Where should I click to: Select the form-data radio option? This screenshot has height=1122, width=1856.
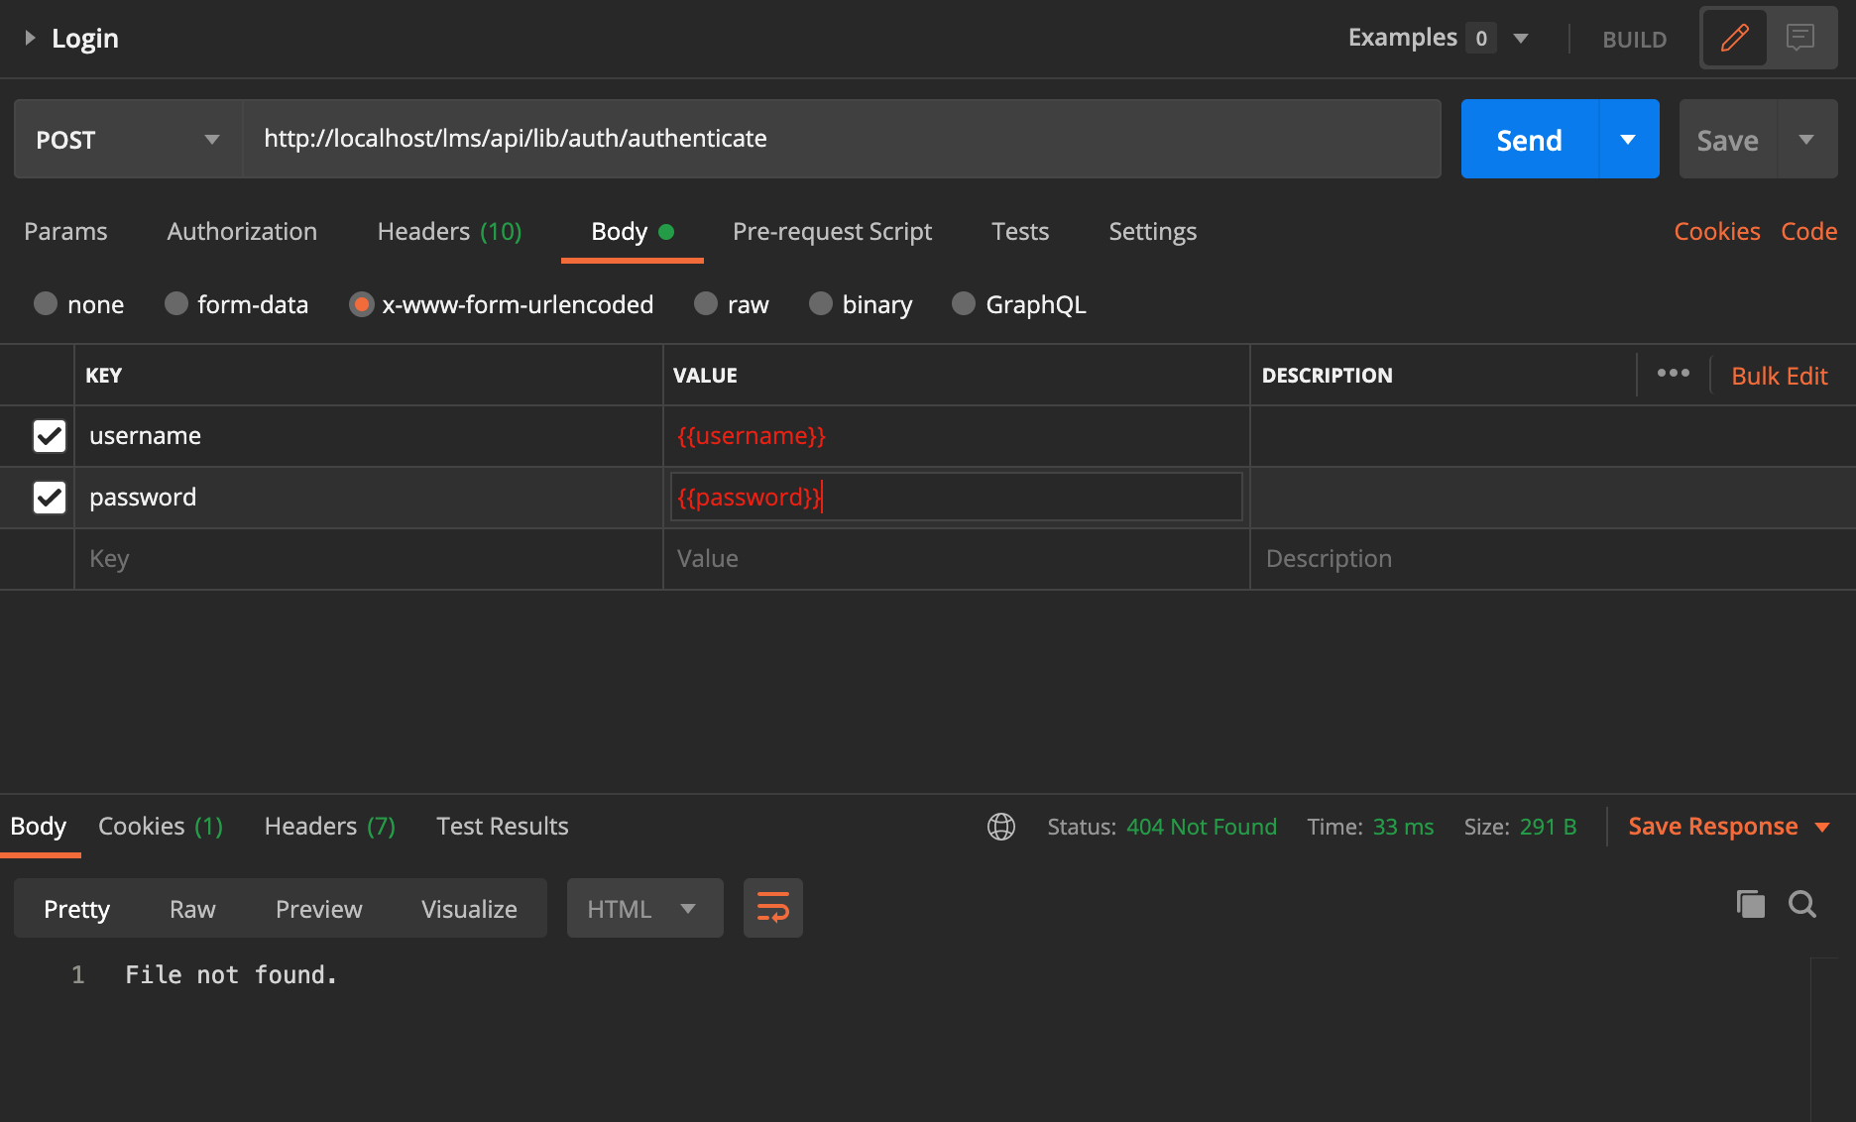(176, 304)
